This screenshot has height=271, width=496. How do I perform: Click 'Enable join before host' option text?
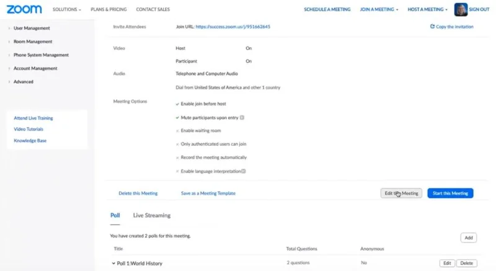click(203, 104)
